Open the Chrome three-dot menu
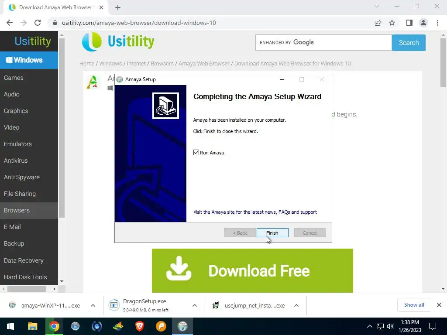Image resolution: width=447 pixels, height=335 pixels. (437, 23)
